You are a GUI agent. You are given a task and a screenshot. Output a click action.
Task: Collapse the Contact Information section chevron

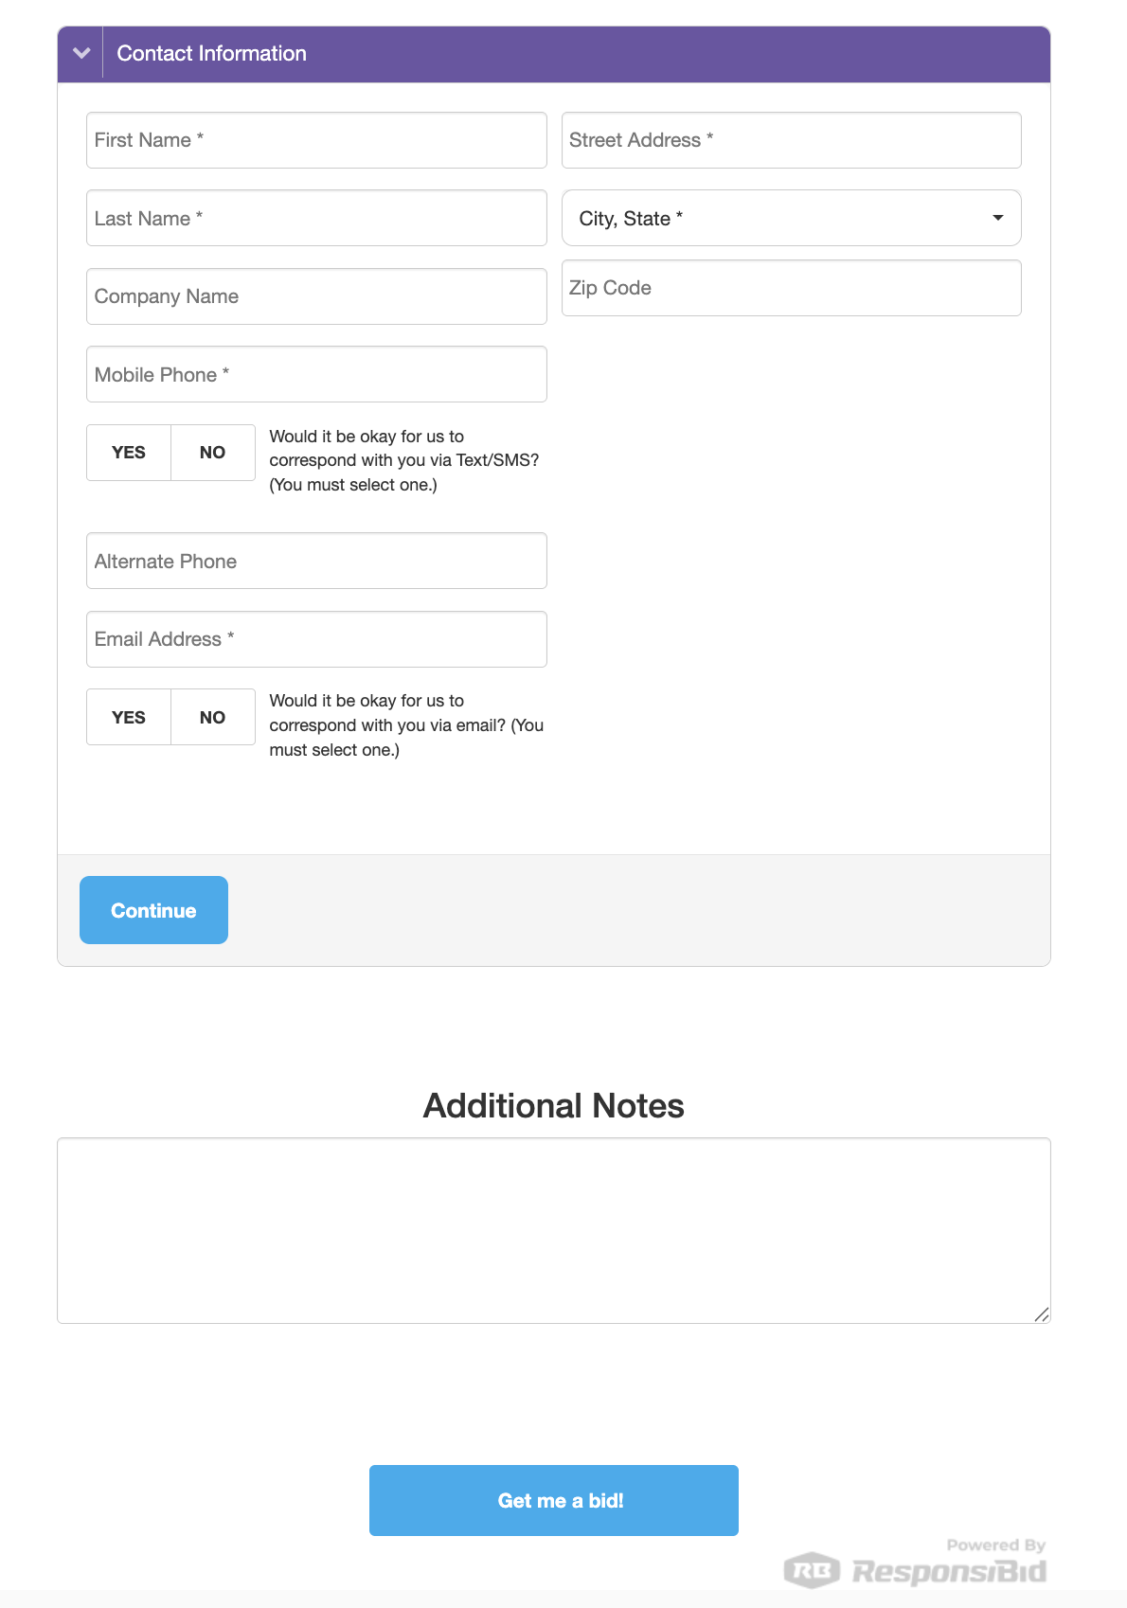point(81,54)
